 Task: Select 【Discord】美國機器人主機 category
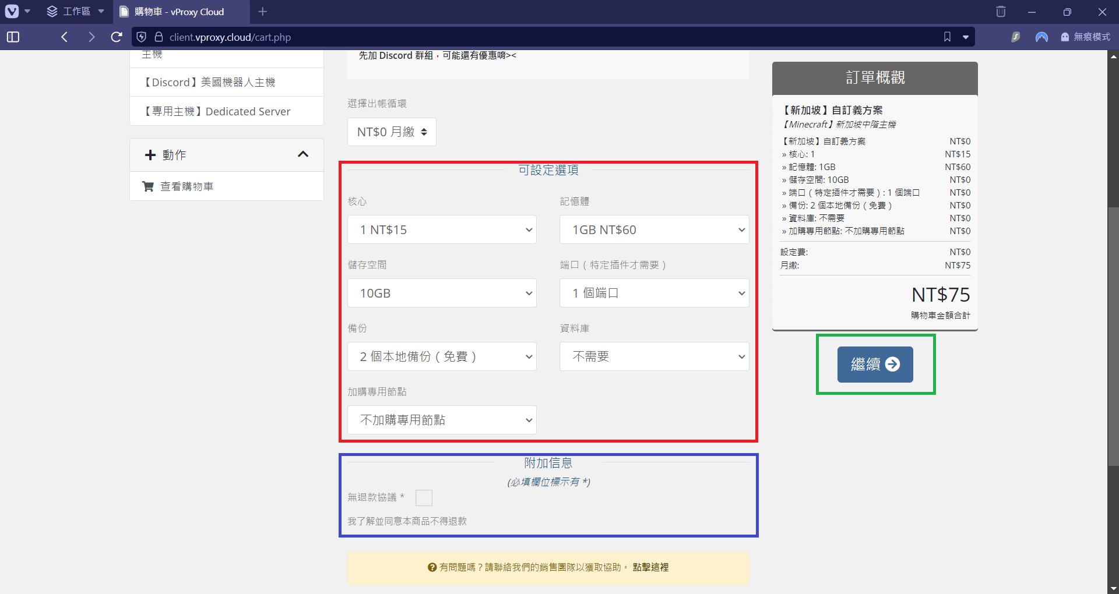coord(210,83)
